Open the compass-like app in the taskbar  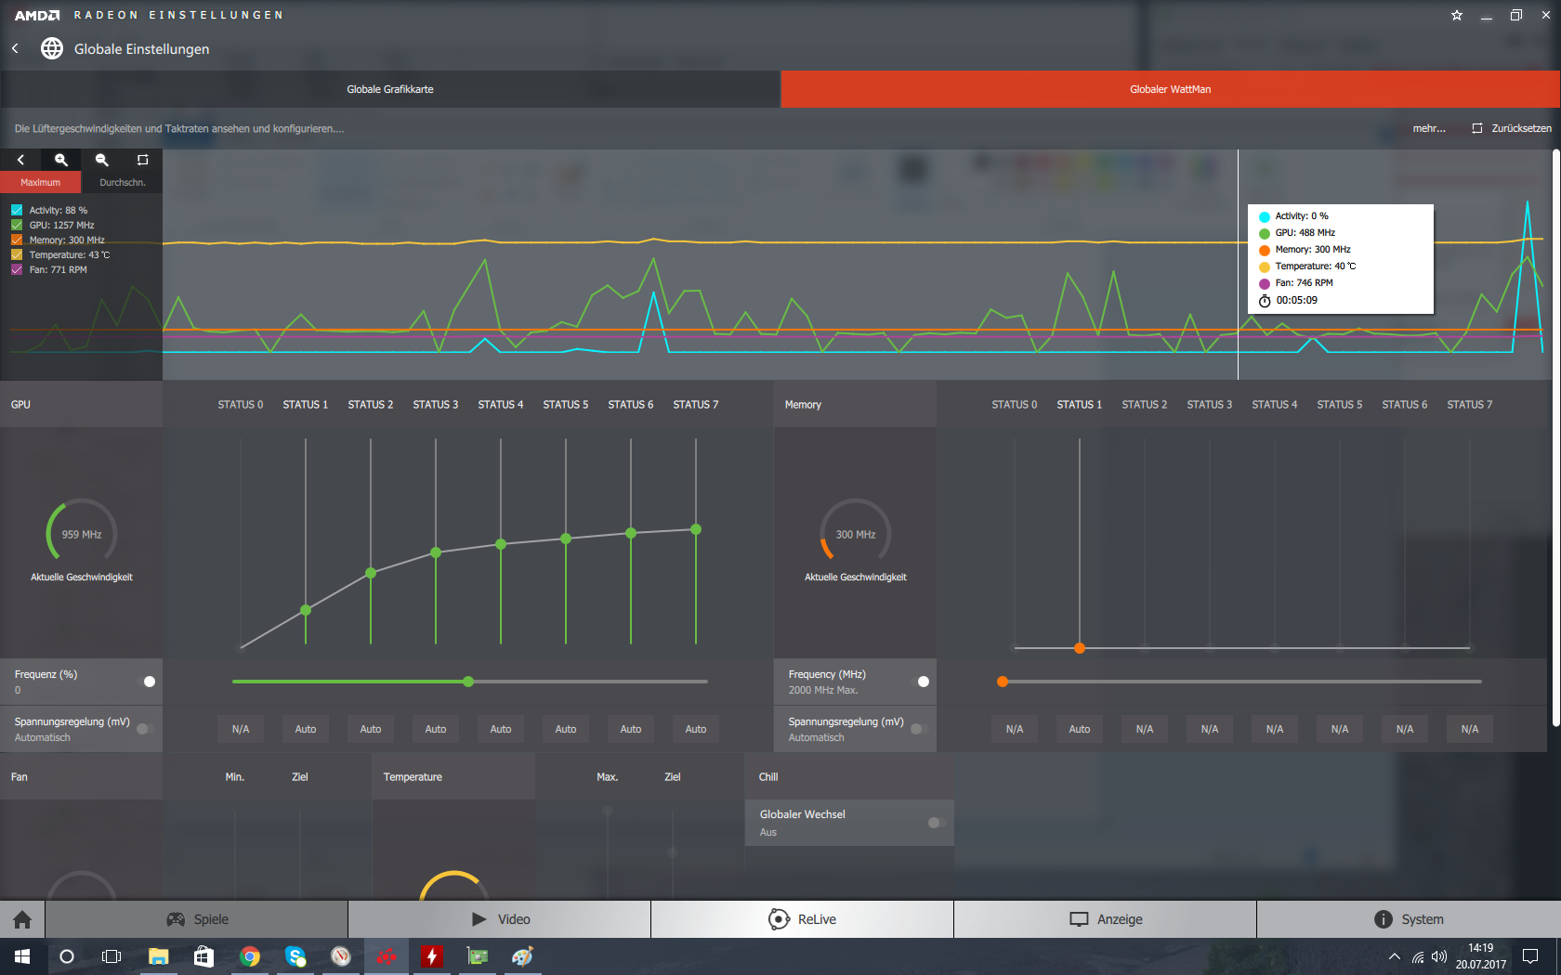[x=340, y=956]
